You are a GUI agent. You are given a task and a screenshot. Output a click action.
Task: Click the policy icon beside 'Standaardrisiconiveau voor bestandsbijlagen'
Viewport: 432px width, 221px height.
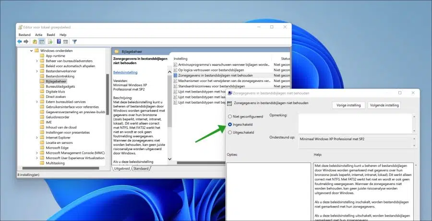[x=175, y=86]
